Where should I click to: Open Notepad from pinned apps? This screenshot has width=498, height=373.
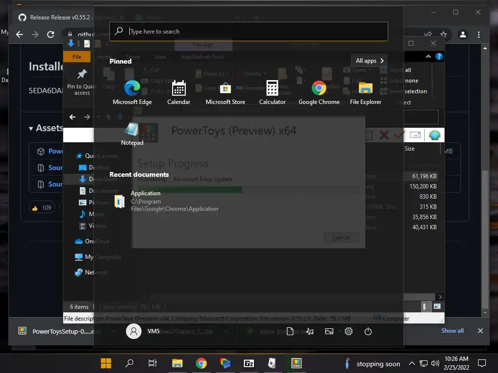(132, 133)
